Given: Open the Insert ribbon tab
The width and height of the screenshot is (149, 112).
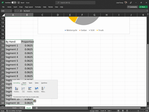Looking at the screenshot, I should coord(15,7).
